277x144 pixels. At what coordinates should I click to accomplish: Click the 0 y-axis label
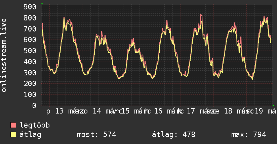34,105
